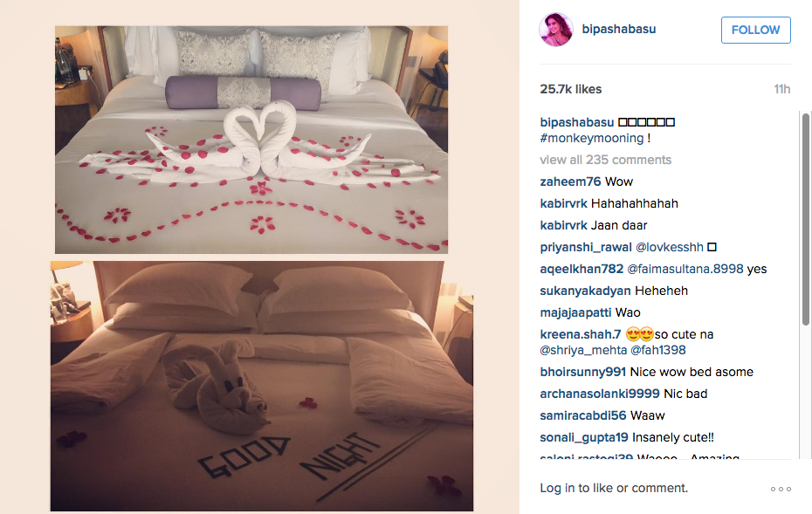Open the #monkeymooning hashtag

pyautogui.click(x=591, y=138)
